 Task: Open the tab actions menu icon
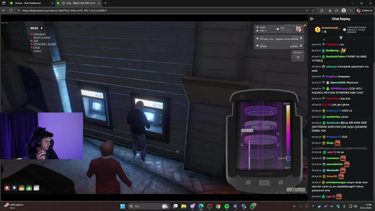[x=4, y=3]
